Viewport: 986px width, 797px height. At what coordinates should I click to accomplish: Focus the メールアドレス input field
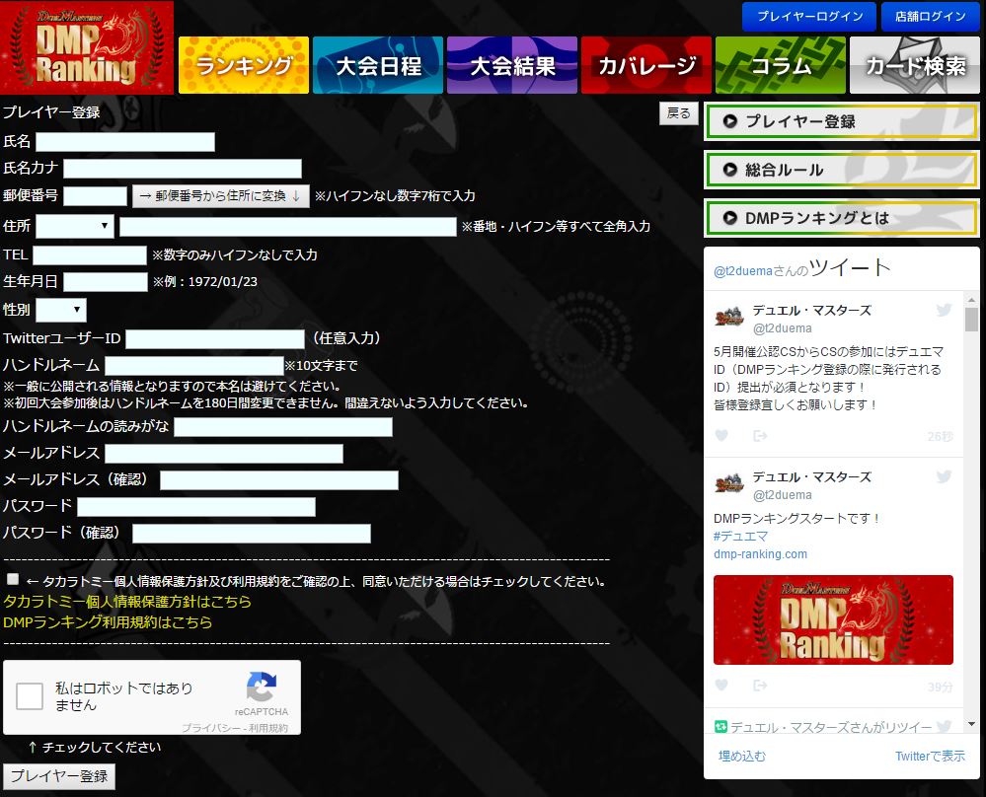tap(224, 454)
